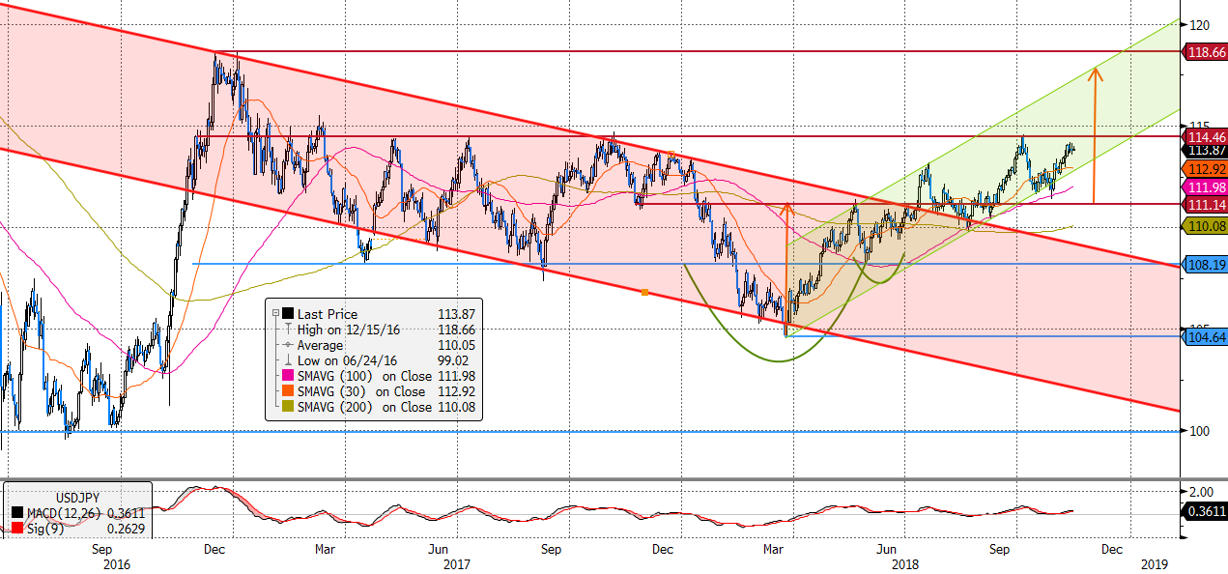This screenshot has height=574, width=1228.
Task: Click the 0.3611 MACD axis tag
Action: (x=1205, y=512)
